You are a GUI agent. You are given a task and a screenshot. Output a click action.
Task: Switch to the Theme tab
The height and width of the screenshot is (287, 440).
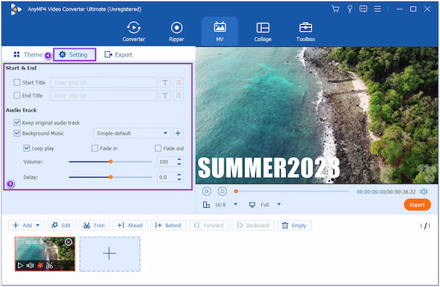coord(28,55)
